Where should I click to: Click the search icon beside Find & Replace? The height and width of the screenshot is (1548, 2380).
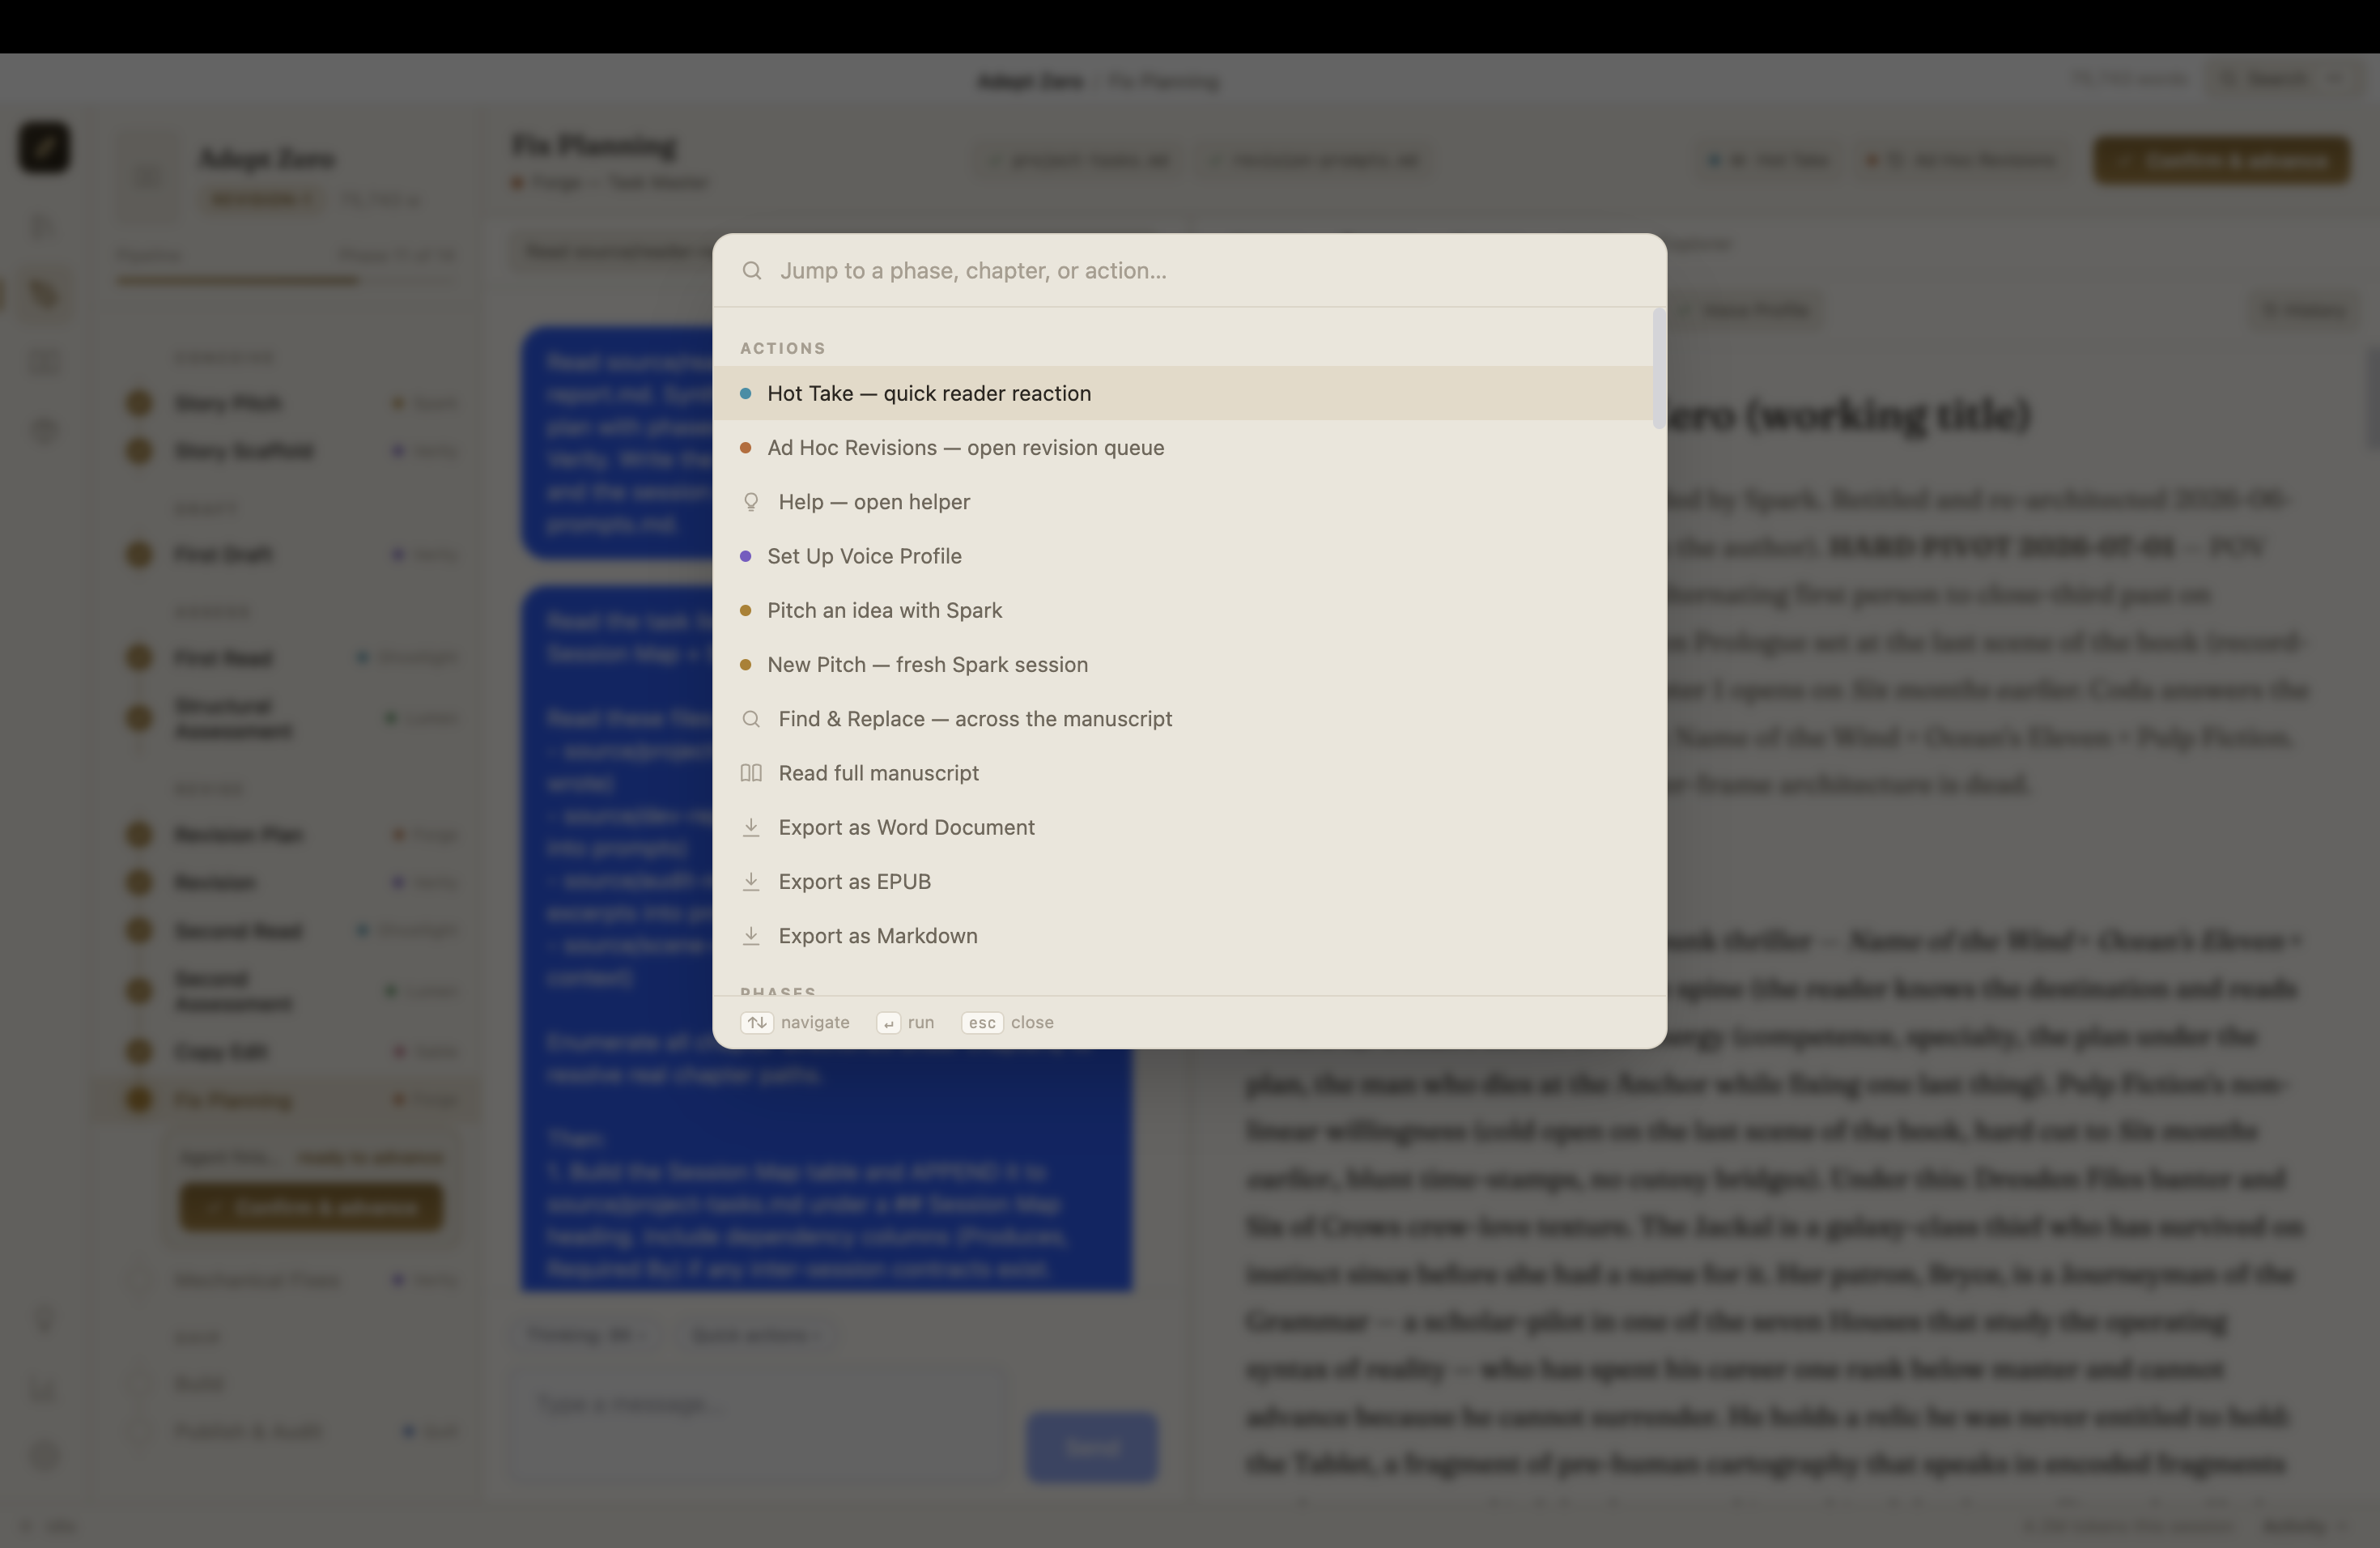[751, 719]
